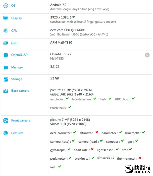Click the green check beside autofocus
This screenshot has height=176, width=153.
click(x=67, y=99)
